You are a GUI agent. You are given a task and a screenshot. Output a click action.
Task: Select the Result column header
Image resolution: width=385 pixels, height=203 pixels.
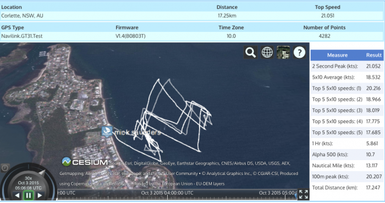[x=373, y=55]
